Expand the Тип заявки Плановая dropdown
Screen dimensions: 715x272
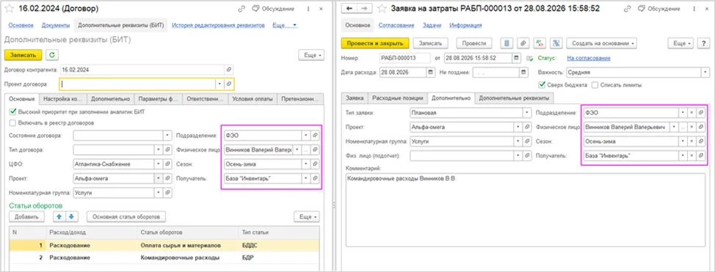(x=528, y=113)
